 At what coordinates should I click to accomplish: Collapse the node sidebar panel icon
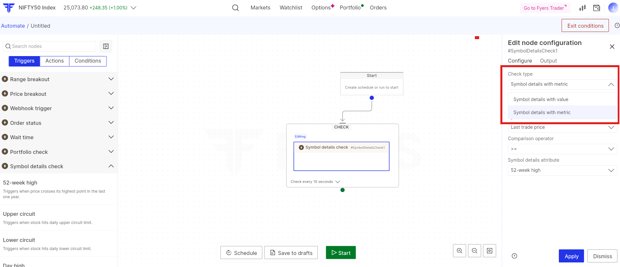point(106,46)
